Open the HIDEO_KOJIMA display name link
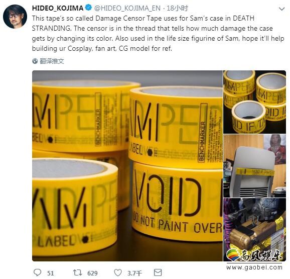Viewport: 290px width, 279px height. (x=58, y=8)
